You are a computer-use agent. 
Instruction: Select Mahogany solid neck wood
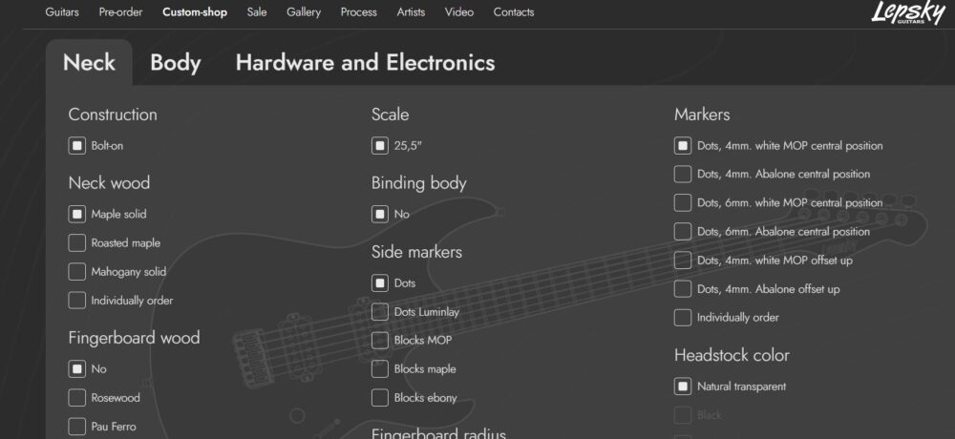point(77,272)
